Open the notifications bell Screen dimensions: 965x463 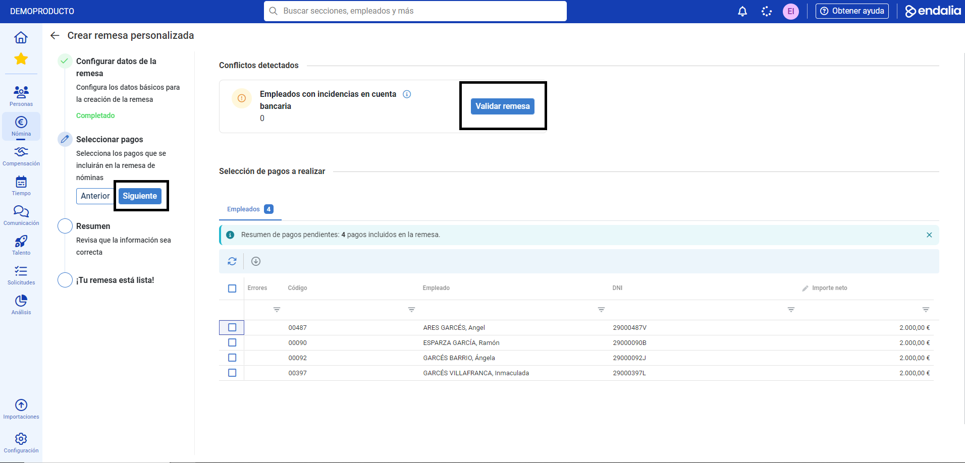tap(742, 11)
